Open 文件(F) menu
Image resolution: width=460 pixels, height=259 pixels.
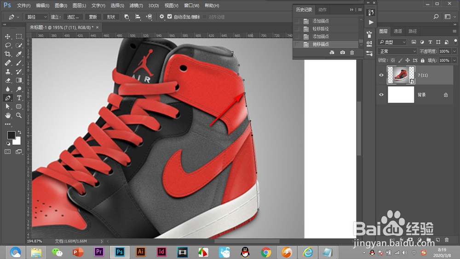[24, 6]
